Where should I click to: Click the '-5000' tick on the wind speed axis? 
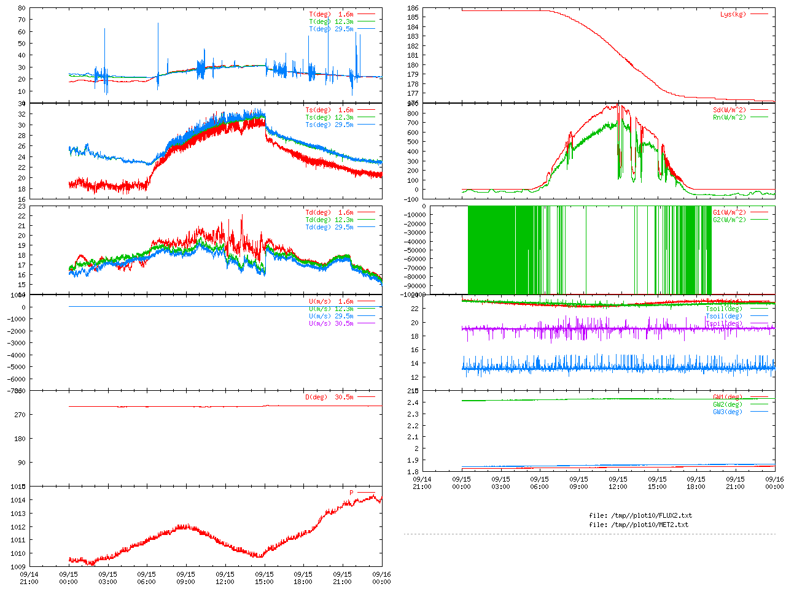click(x=16, y=367)
